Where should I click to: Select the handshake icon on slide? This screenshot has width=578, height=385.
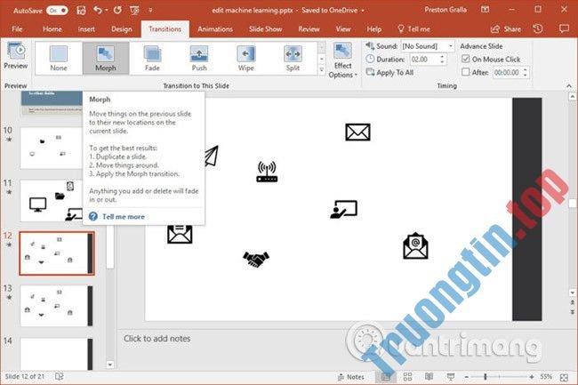(x=256, y=259)
